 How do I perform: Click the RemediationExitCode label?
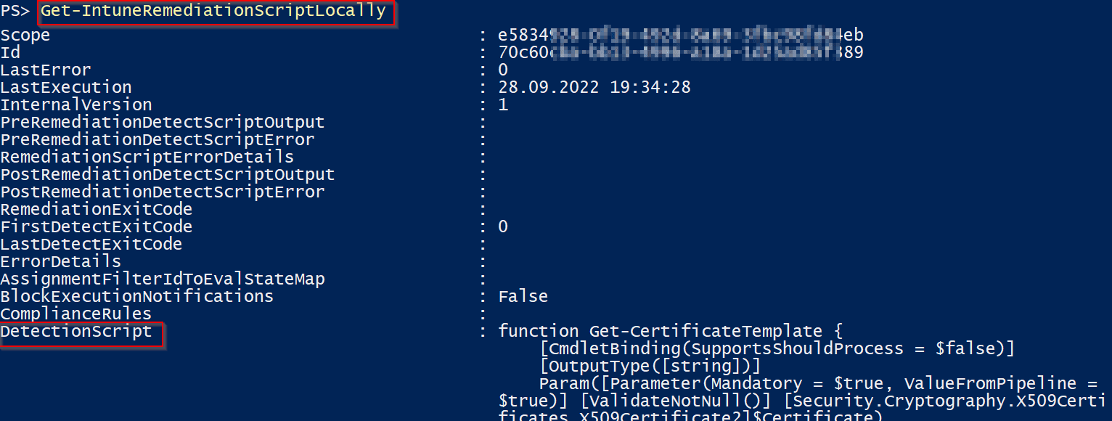click(97, 209)
